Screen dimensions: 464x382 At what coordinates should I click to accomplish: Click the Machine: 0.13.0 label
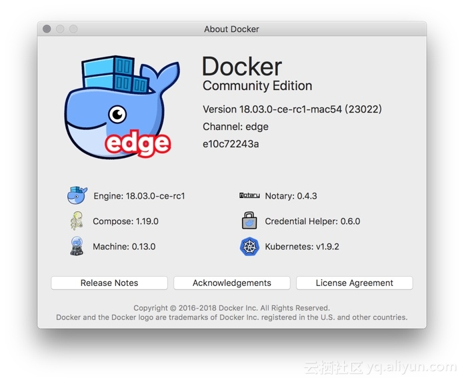(124, 247)
